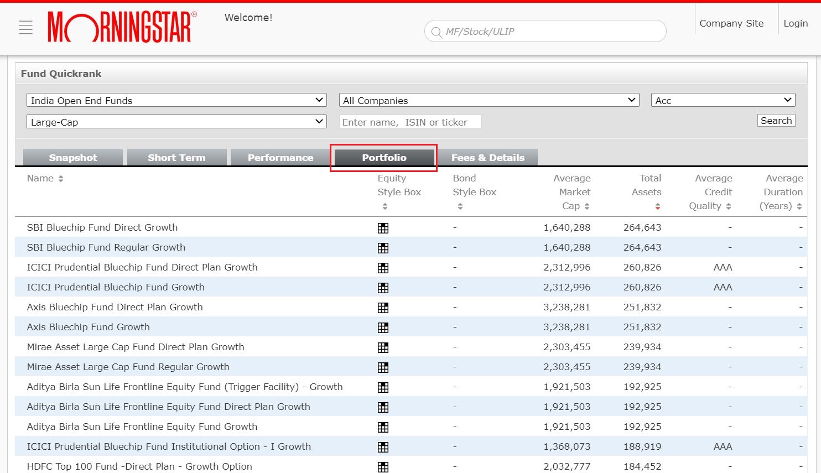
Task: Focus the name, ISIN or ticker field
Action: 410,122
